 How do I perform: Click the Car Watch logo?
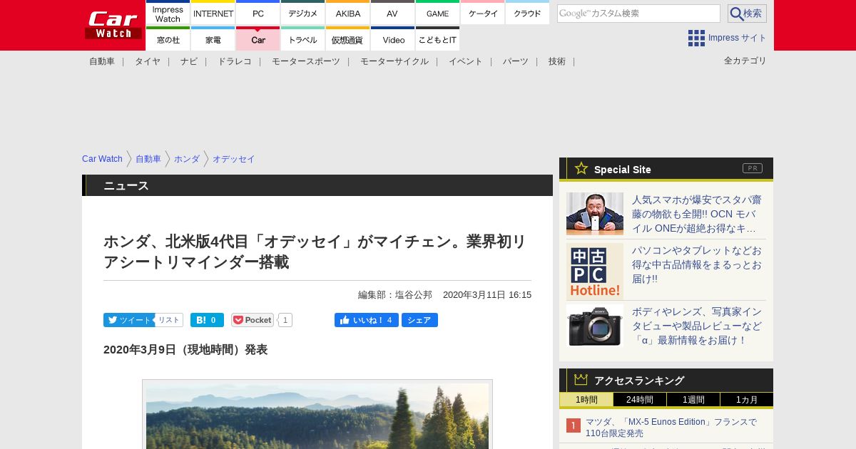(113, 25)
